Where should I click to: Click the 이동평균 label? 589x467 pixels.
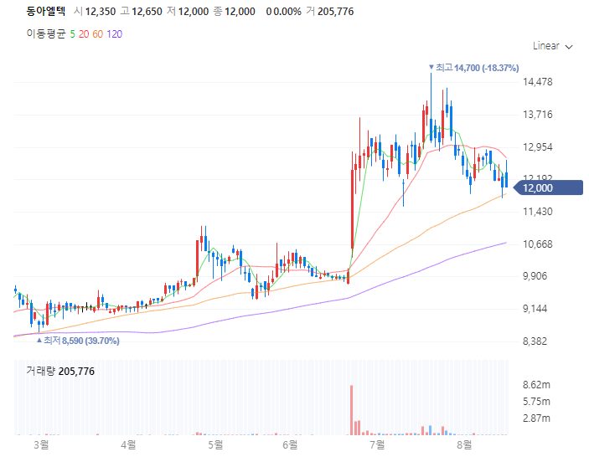(x=46, y=33)
